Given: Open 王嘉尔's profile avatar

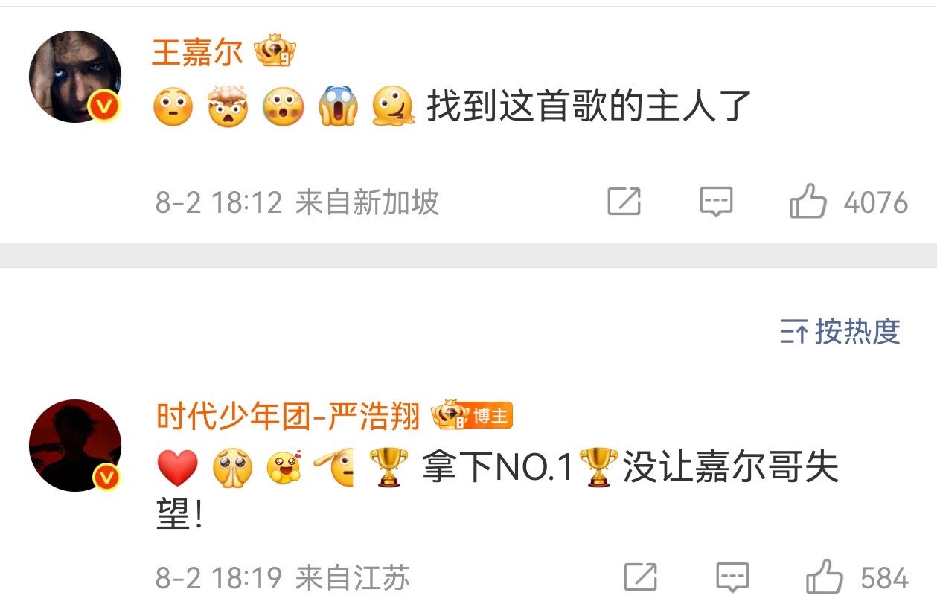Looking at the screenshot, I should coord(75,77).
